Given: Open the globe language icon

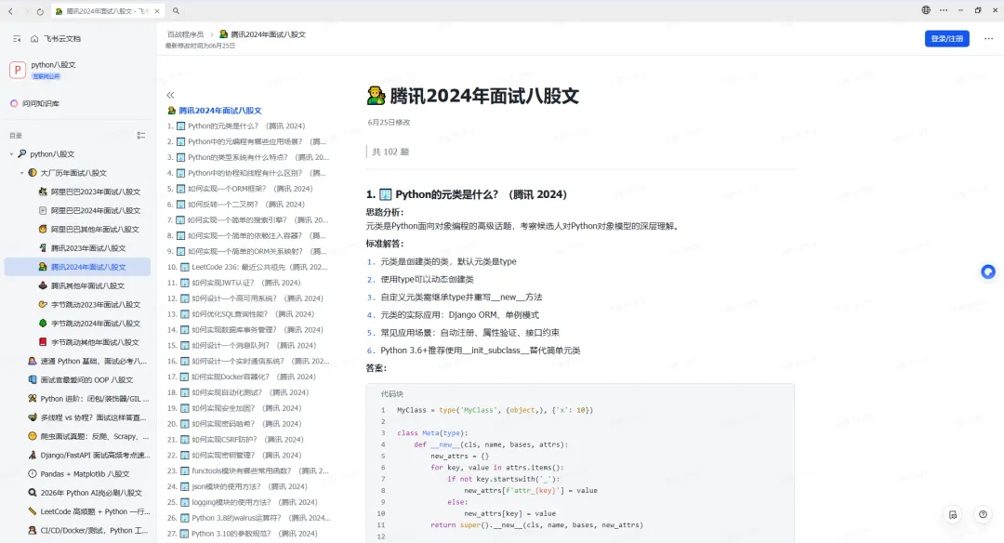Looking at the screenshot, I should (926, 10).
